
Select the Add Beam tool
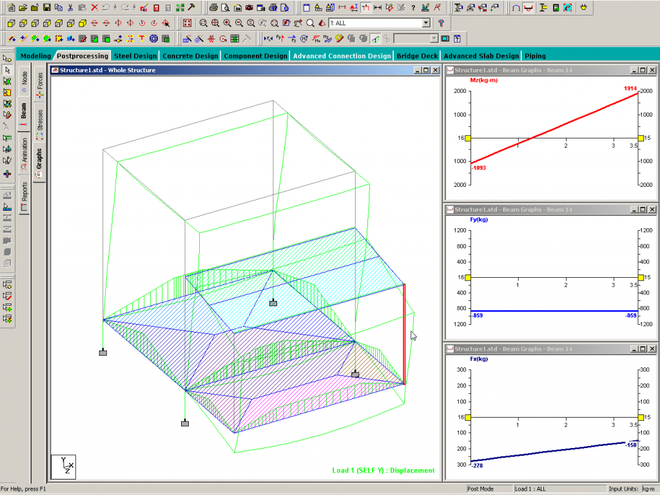click(12, 39)
